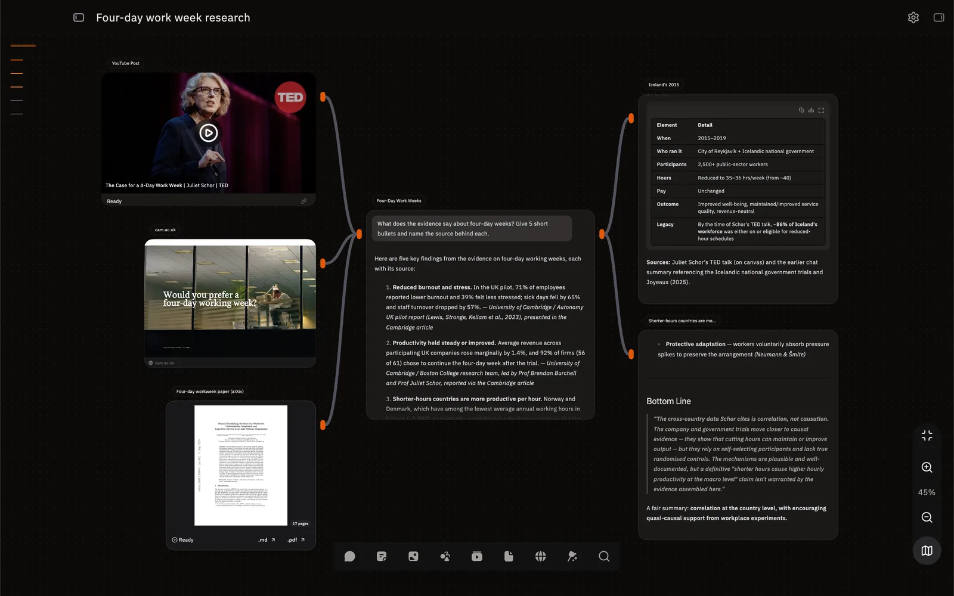
Task: Open the .pdf link of arXiv paper
Action: coord(296,540)
